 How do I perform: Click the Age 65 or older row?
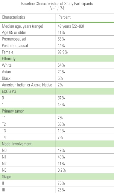(x=57, y=32)
